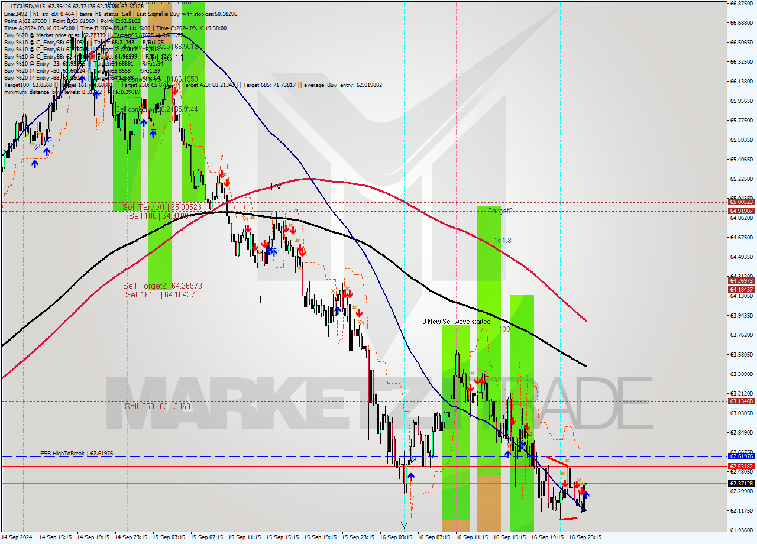Click the 65.00523 price tag on axis
Screen dimensions: 757x544
click(741, 202)
